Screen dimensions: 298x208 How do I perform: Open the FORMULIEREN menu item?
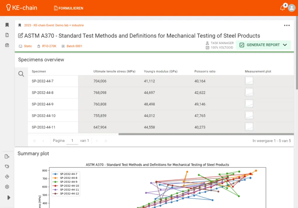69,8
